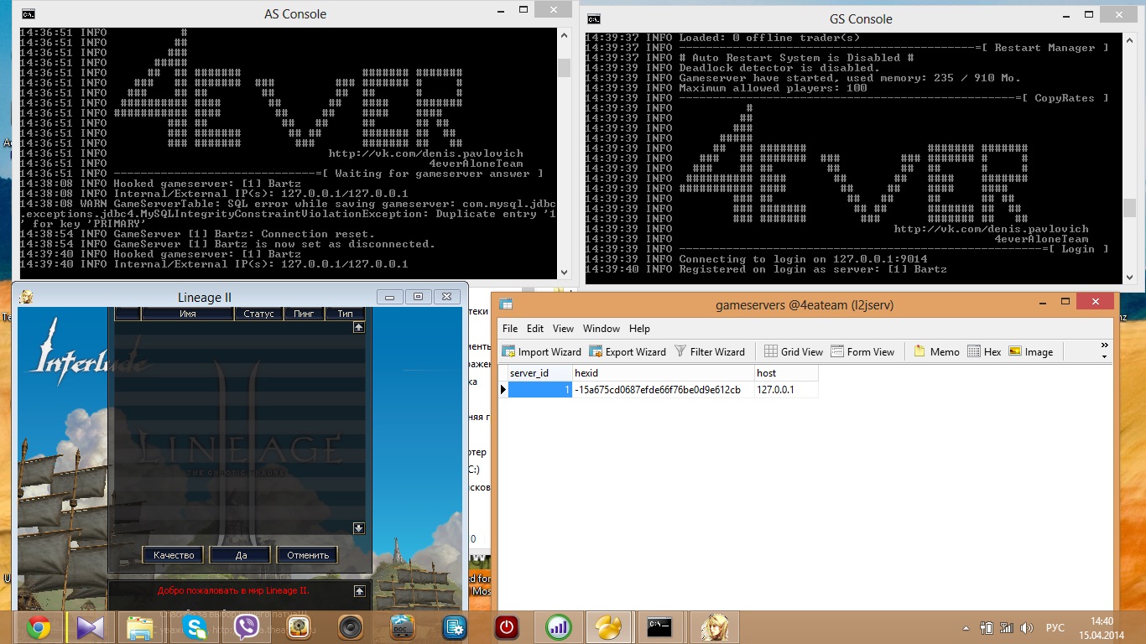1146x644 pixels.
Task: Click the blue document-with-gear icon on taskbar
Action: 455,627
